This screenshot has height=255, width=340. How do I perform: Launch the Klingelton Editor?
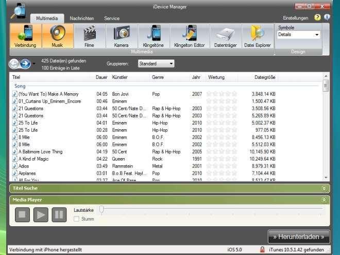(190, 36)
